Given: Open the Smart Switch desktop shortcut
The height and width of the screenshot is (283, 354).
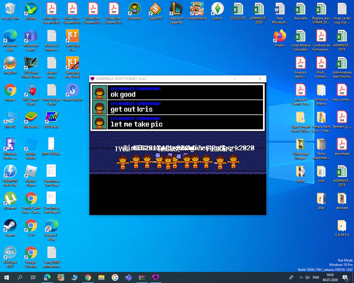Looking at the screenshot, I should point(72,92).
